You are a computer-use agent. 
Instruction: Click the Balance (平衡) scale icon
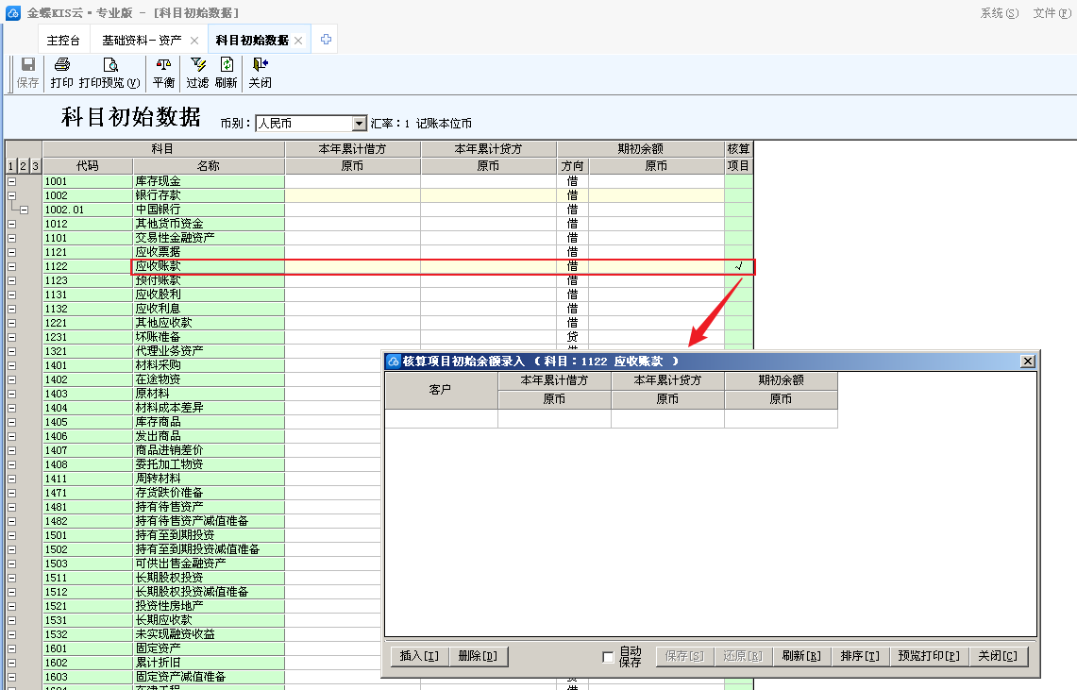(163, 66)
